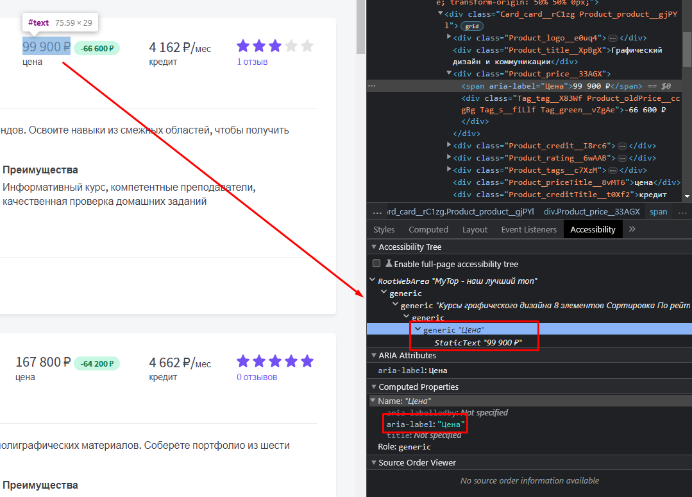This screenshot has width=692, height=497.
Task: Select the StaticText "99 900 ₽" tree node
Action: click(478, 343)
